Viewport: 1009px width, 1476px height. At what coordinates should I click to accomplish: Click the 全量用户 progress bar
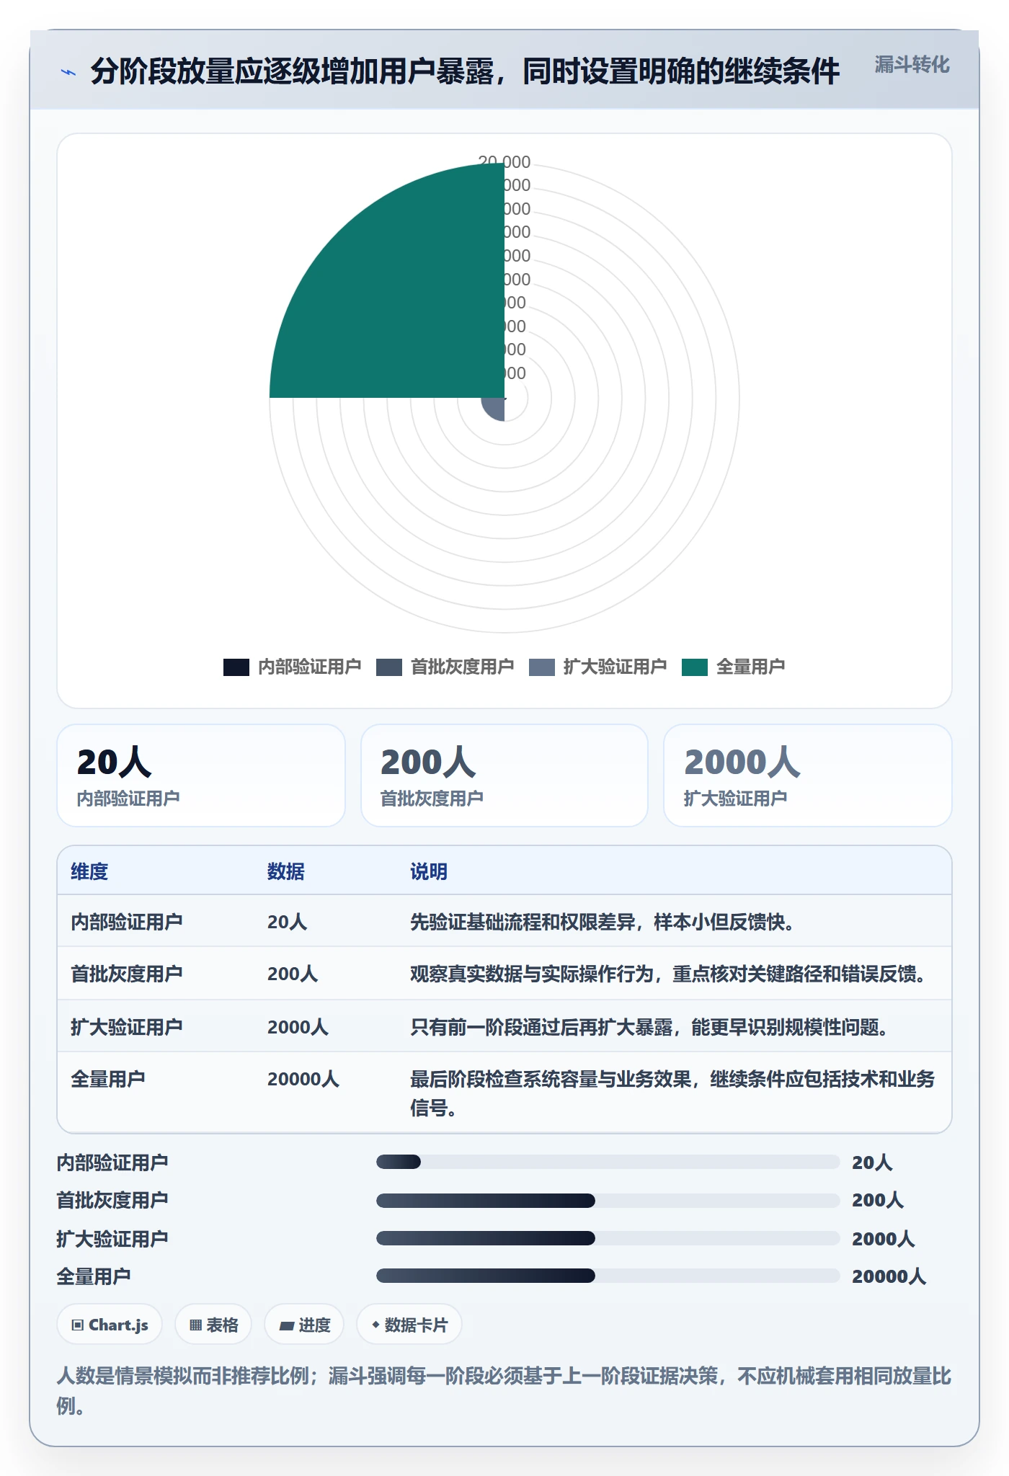(608, 1276)
